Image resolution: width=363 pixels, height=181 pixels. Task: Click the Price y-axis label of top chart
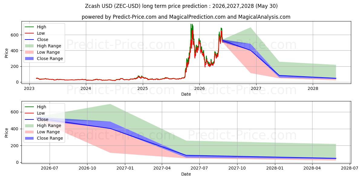click(7, 53)
